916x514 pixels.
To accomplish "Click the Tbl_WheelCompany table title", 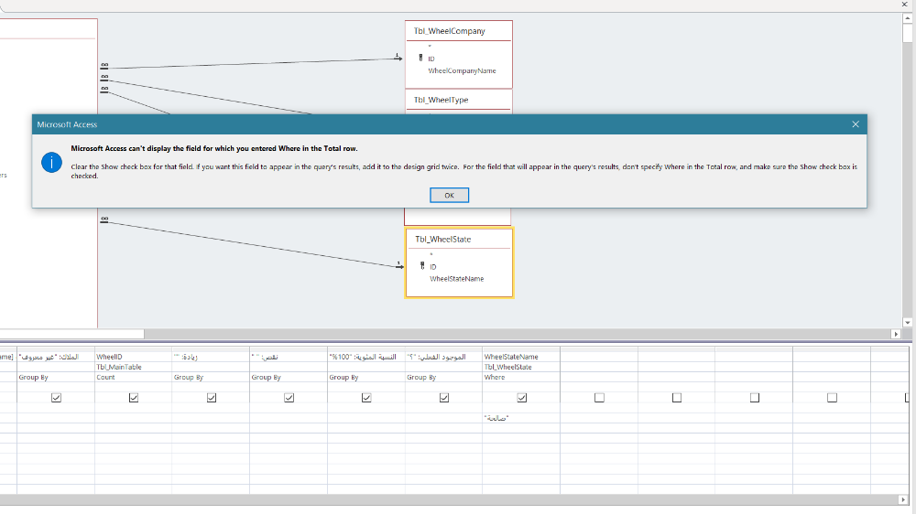I will pos(449,31).
